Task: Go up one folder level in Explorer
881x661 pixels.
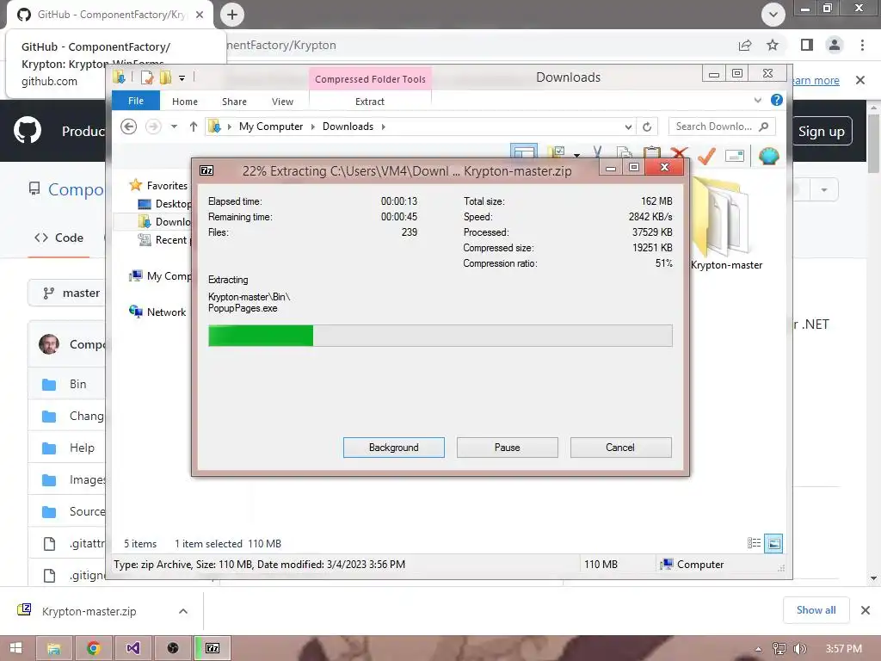Action: coord(194,127)
